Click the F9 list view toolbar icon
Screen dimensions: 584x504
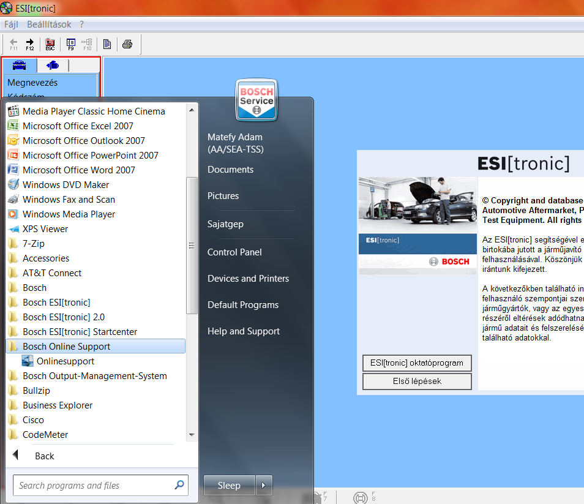point(71,44)
